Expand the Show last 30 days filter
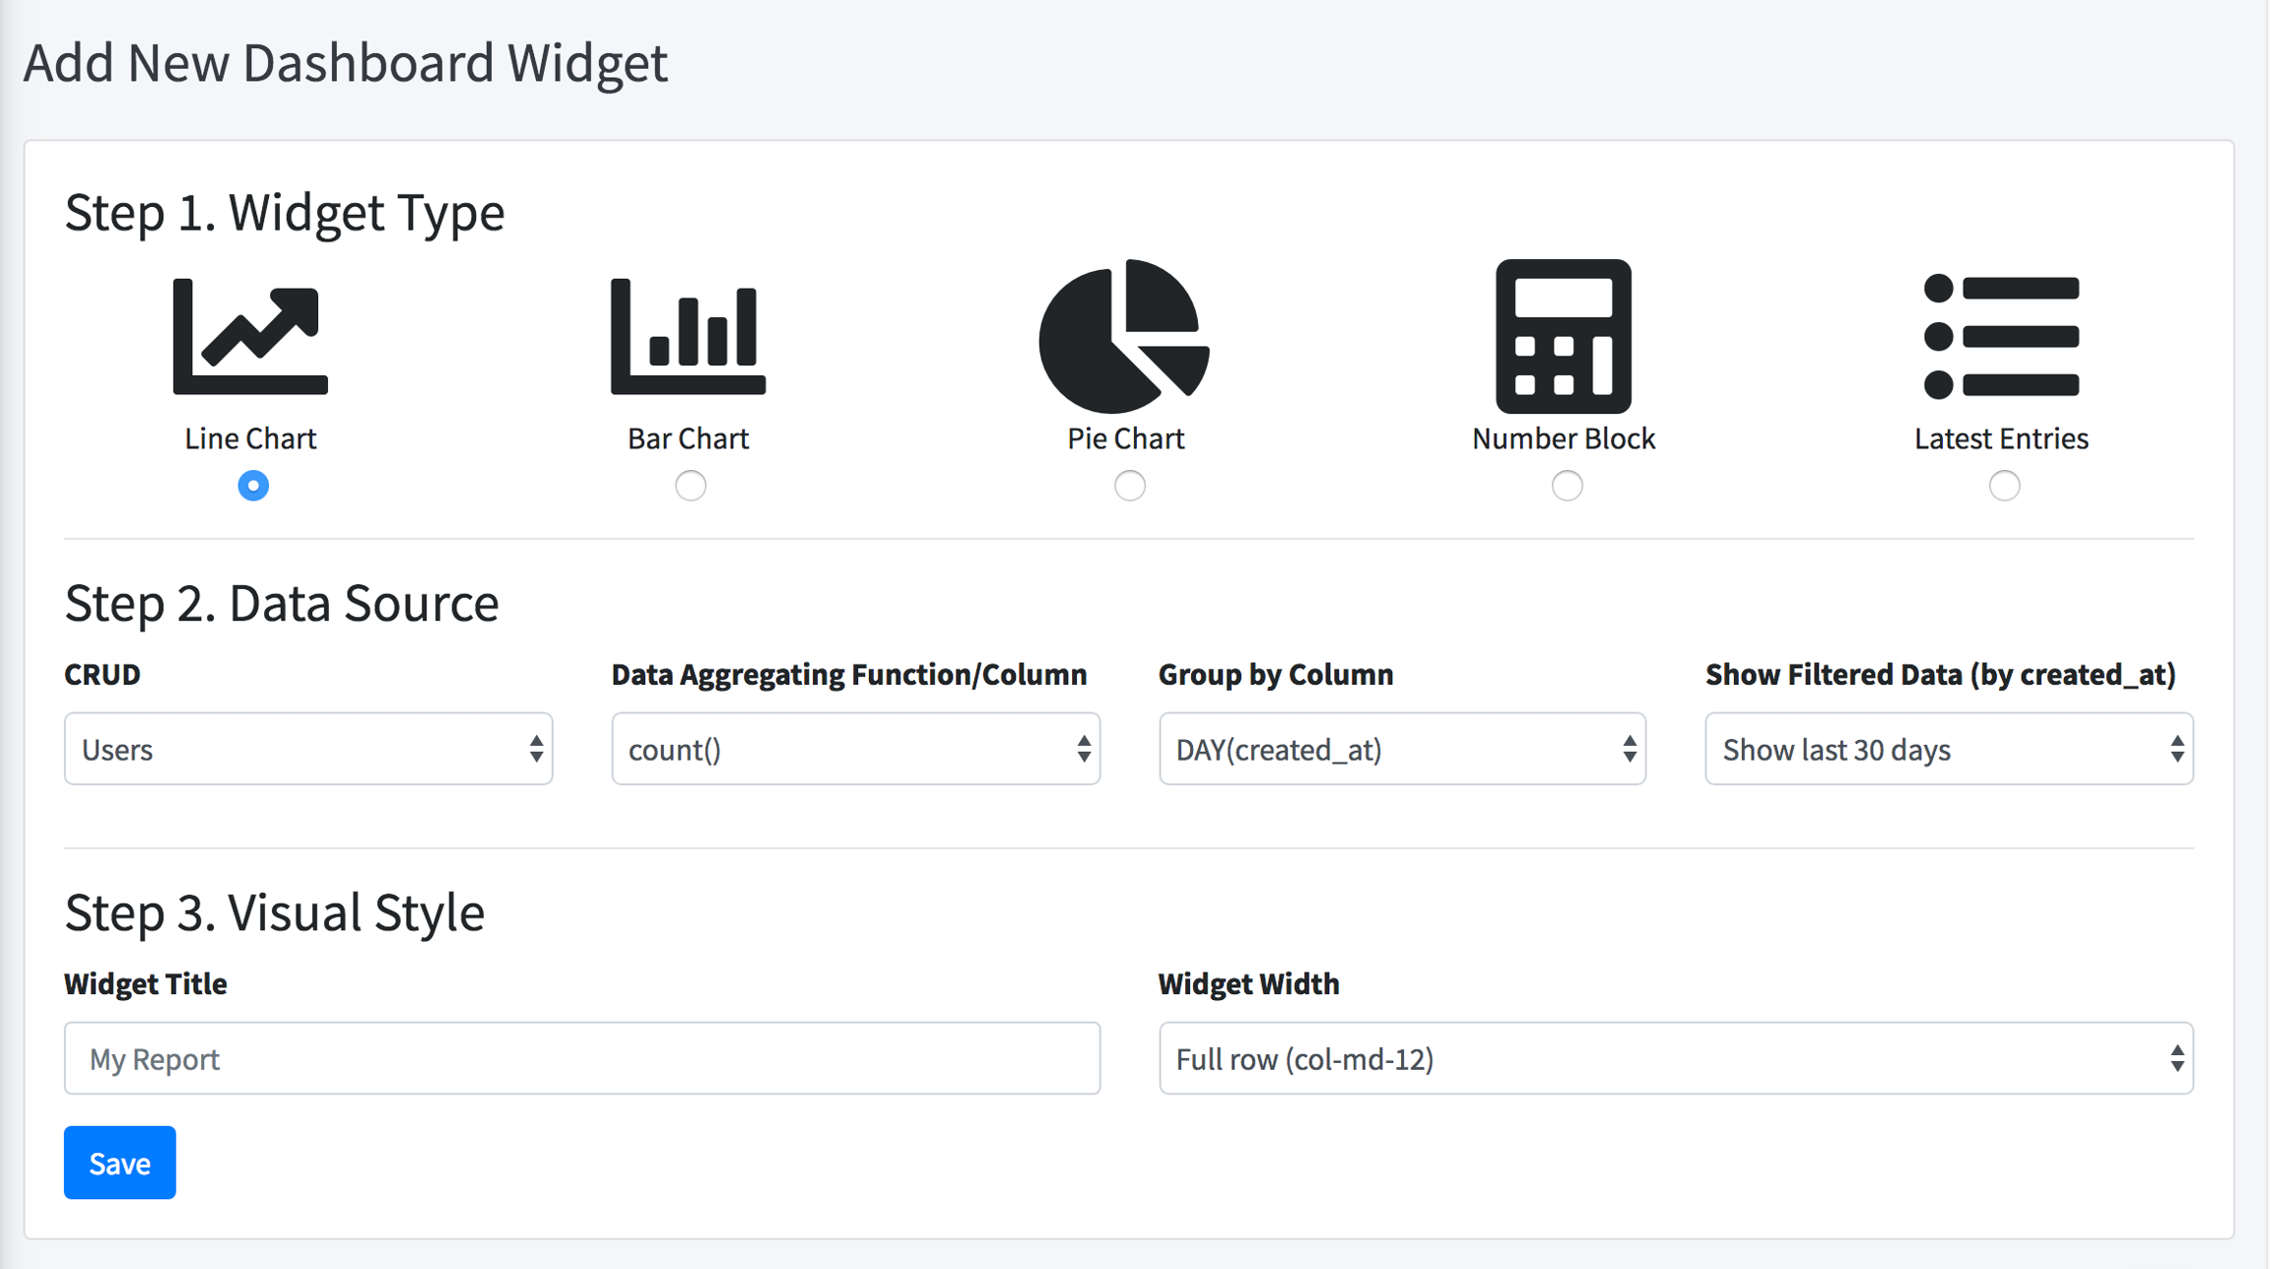Screen dimensions: 2270x1269 point(1949,750)
